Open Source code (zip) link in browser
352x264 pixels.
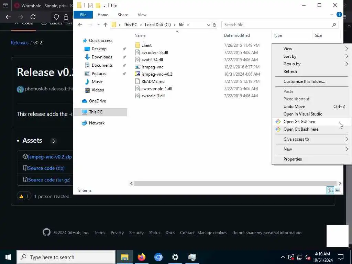click(x=46, y=168)
